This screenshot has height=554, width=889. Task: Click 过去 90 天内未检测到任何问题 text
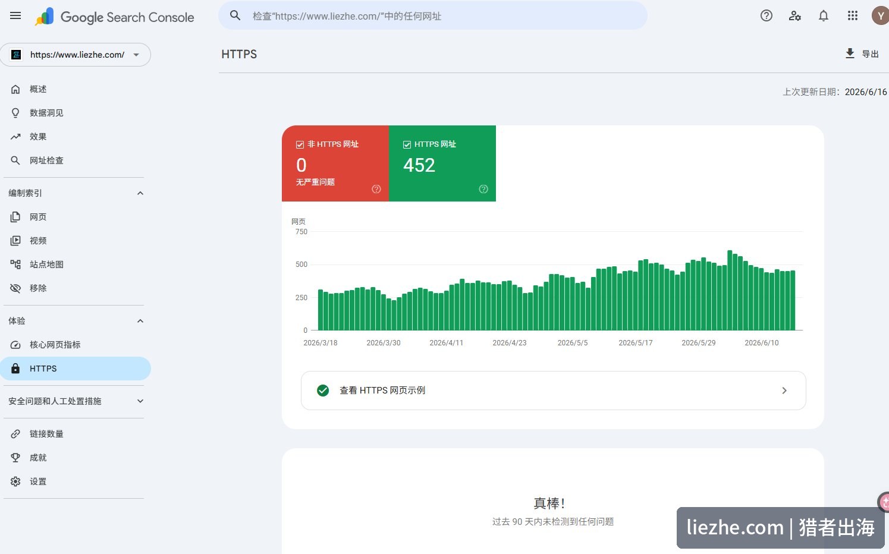pyautogui.click(x=553, y=522)
